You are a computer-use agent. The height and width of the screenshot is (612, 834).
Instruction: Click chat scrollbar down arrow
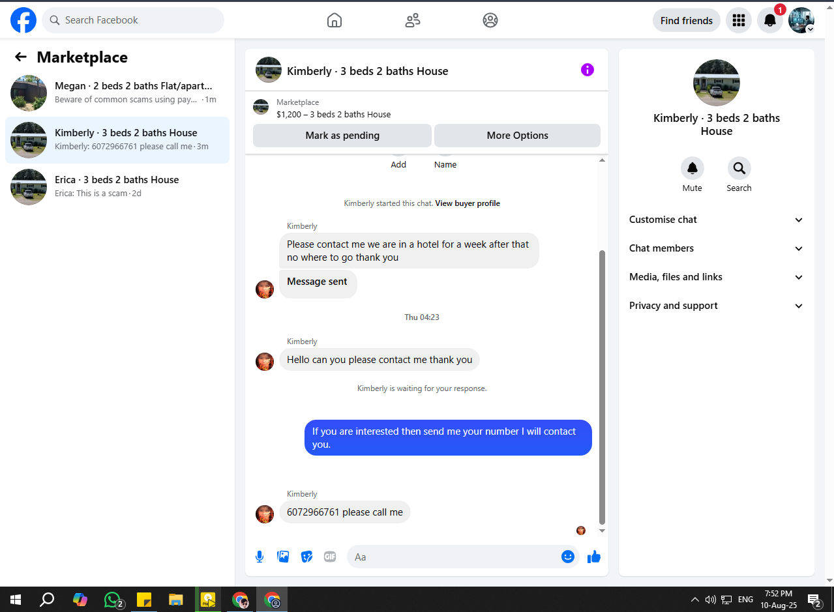(x=602, y=531)
